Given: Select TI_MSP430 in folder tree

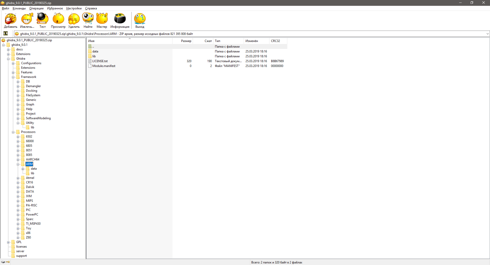Looking at the screenshot, I should pyautogui.click(x=33, y=224).
